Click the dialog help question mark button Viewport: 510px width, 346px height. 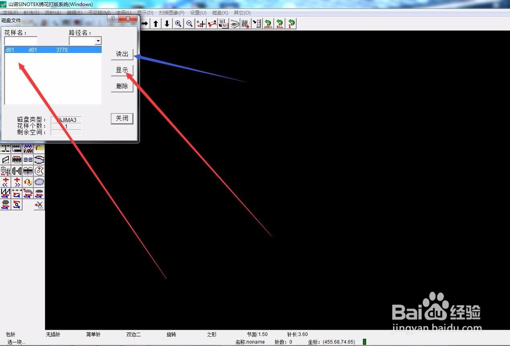(113, 18)
